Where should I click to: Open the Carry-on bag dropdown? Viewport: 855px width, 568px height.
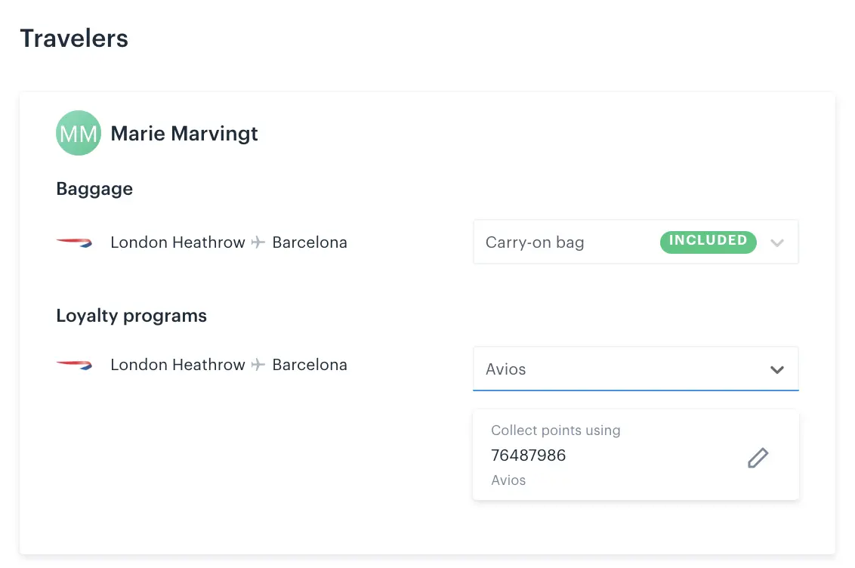click(x=636, y=242)
